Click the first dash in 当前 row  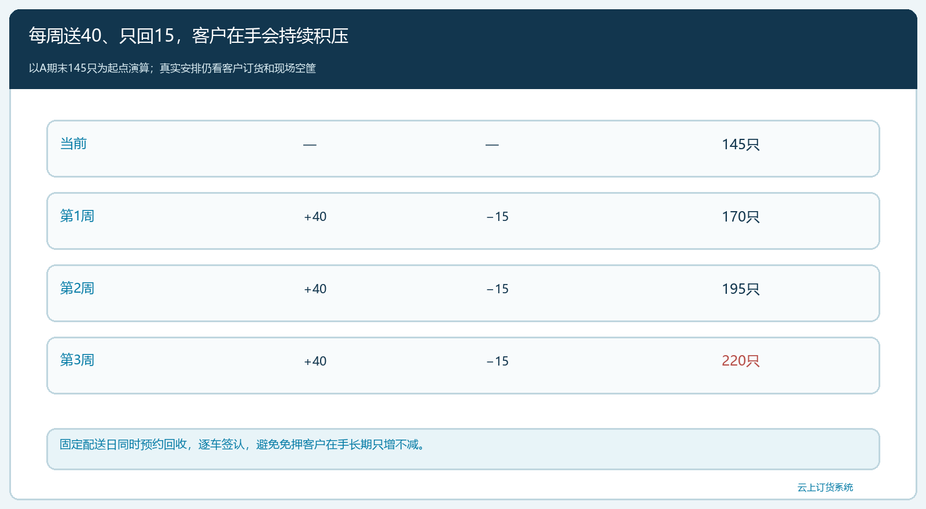coord(310,145)
